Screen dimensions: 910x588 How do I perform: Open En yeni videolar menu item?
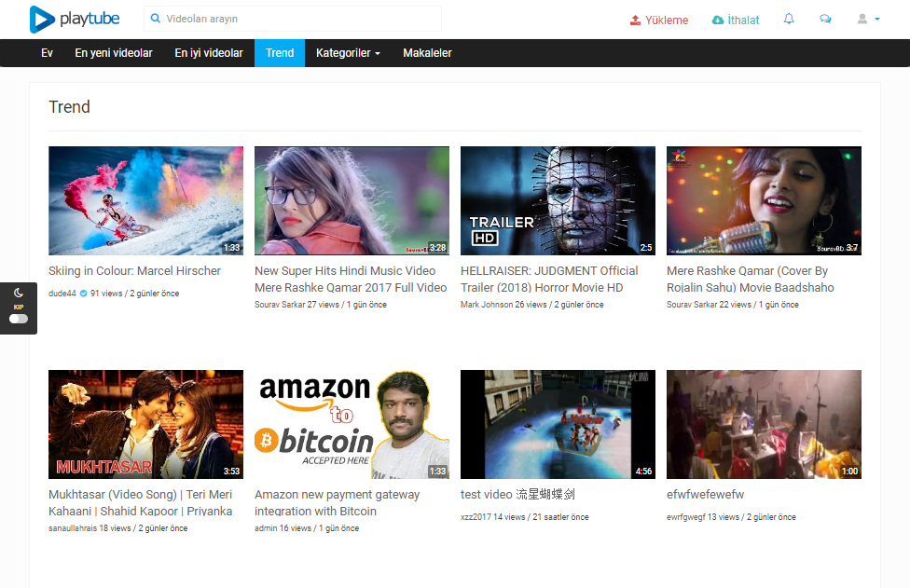point(114,53)
